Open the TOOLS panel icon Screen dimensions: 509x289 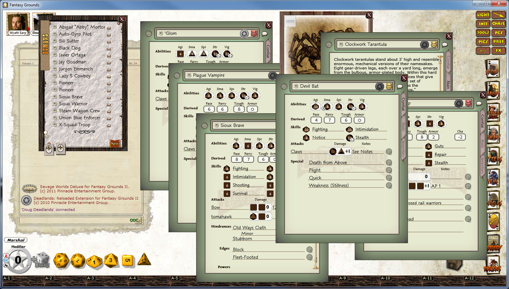tap(483, 33)
